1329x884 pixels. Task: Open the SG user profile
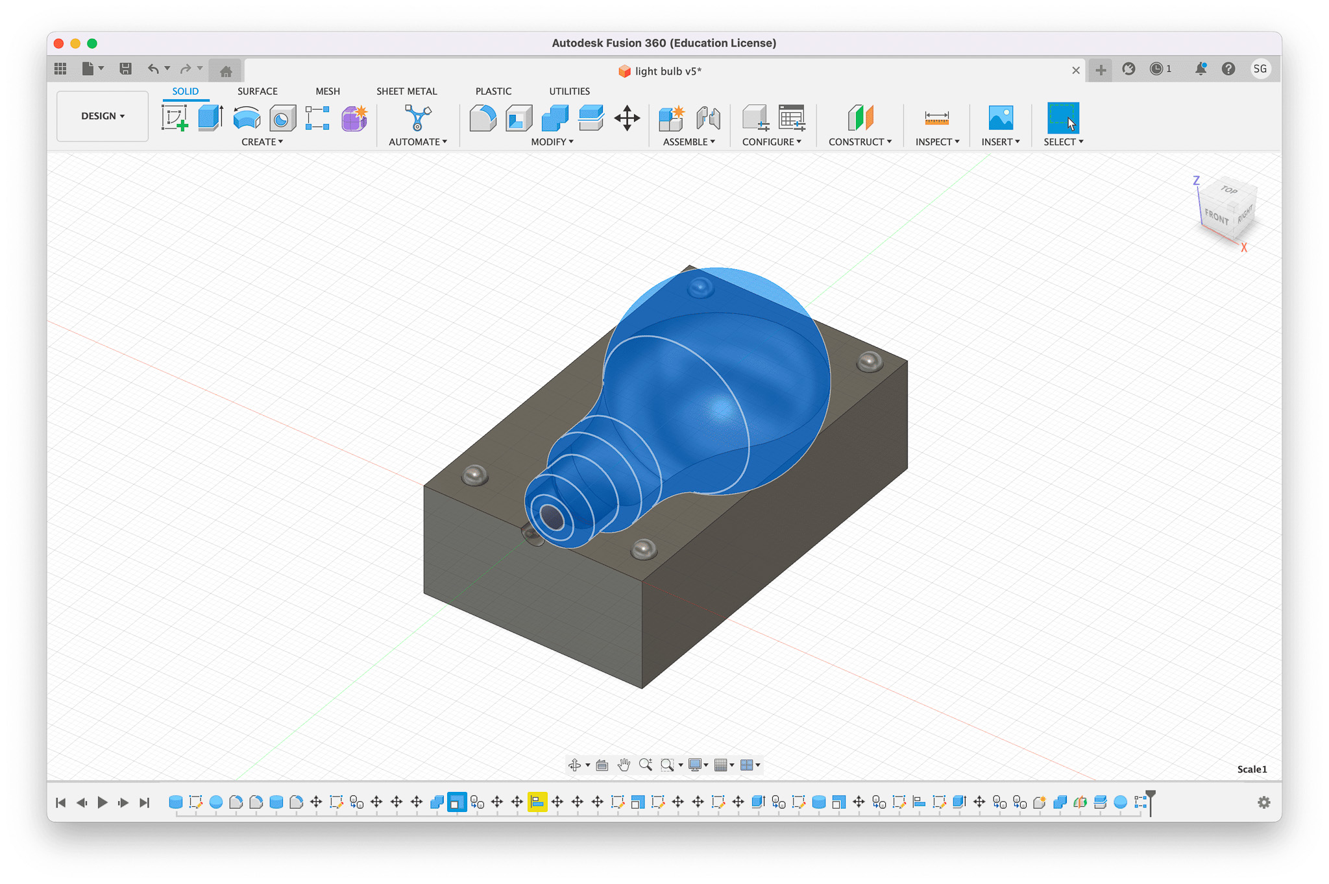pyautogui.click(x=1260, y=69)
